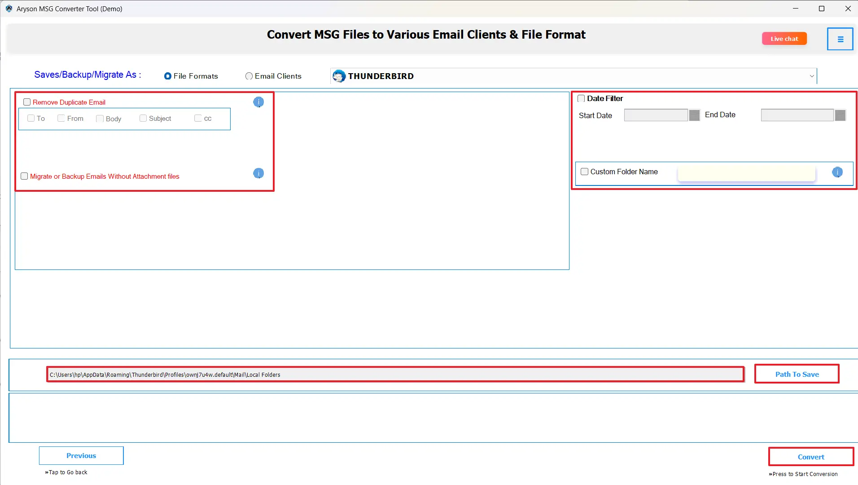The width and height of the screenshot is (858, 485).
Task: Click the Path To Save button
Action: click(x=797, y=374)
